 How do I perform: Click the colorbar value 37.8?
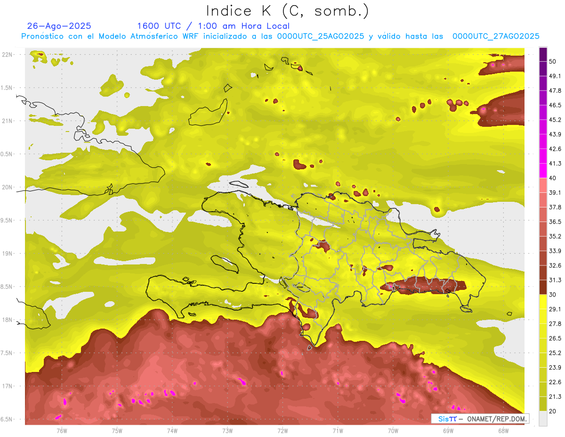point(555,207)
